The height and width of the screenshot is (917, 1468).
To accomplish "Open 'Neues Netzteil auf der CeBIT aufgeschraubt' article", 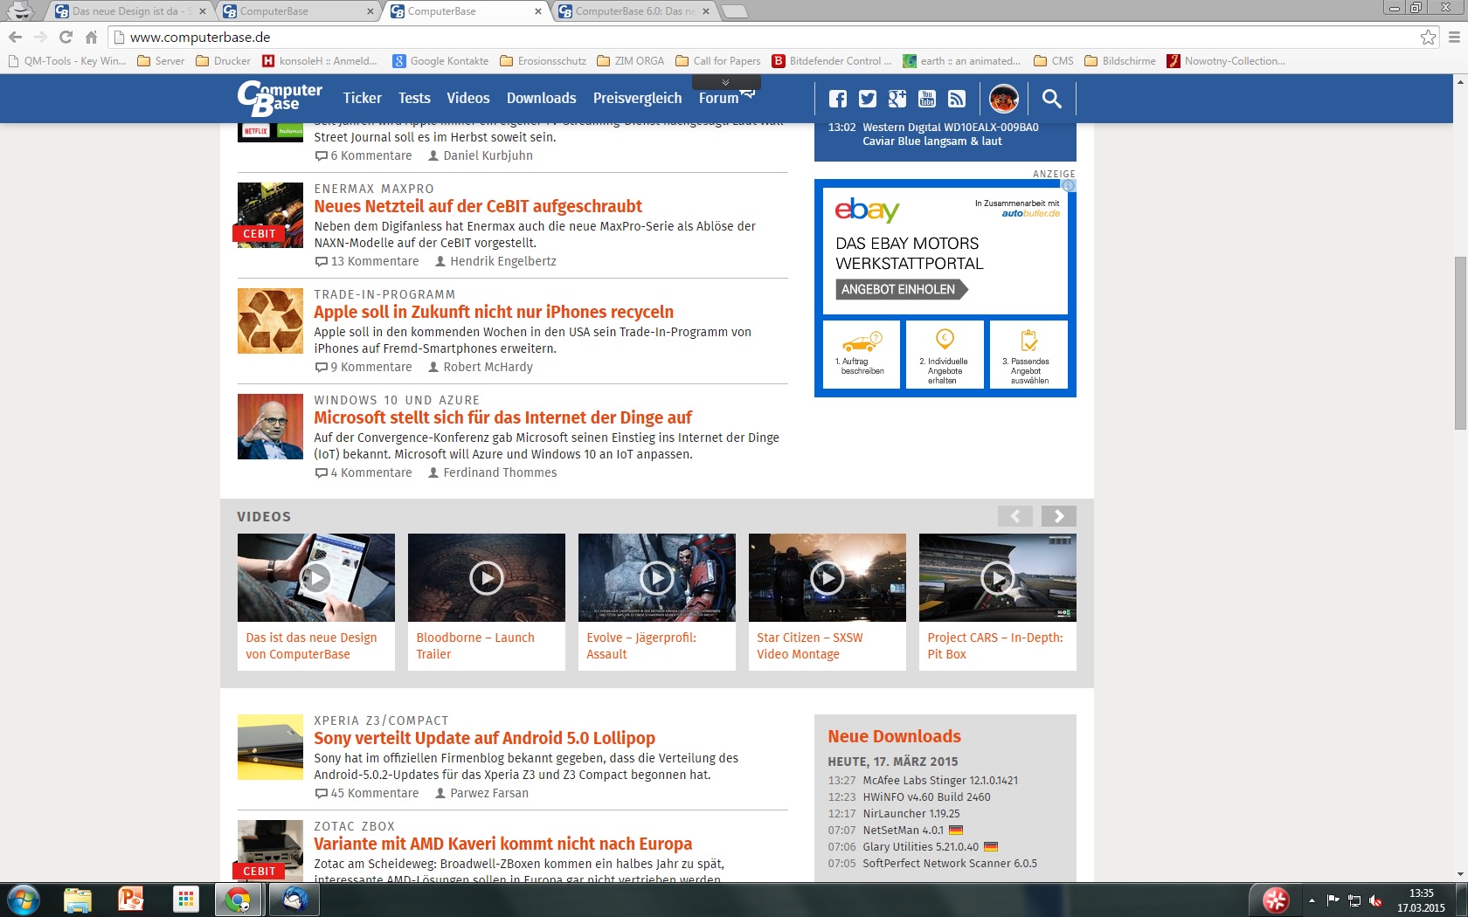I will [478, 206].
